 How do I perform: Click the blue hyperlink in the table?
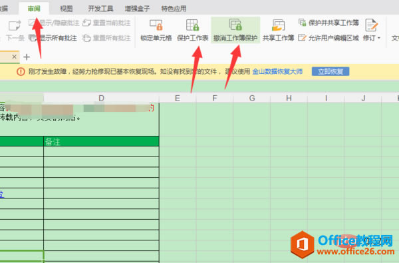[x=2, y=194]
